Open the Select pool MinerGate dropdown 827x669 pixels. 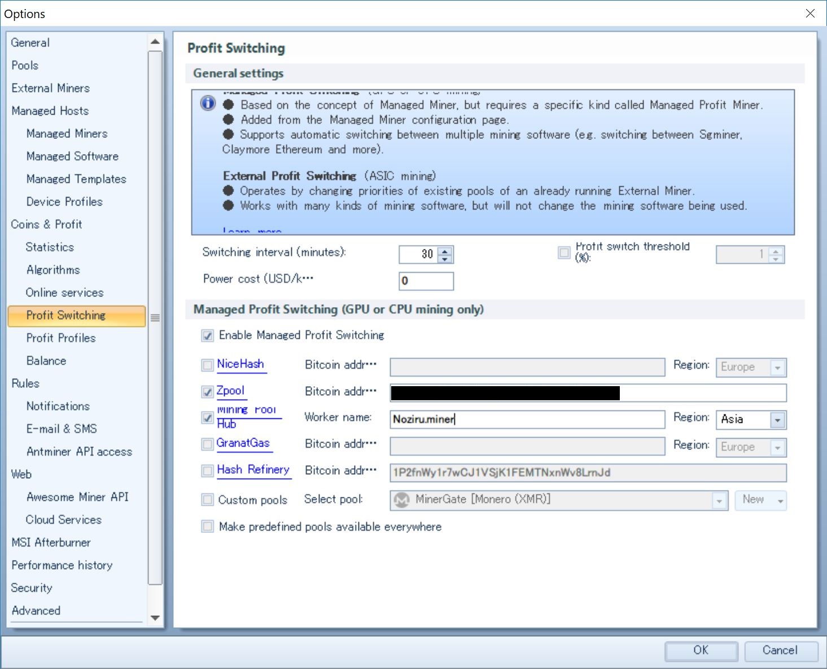(719, 501)
